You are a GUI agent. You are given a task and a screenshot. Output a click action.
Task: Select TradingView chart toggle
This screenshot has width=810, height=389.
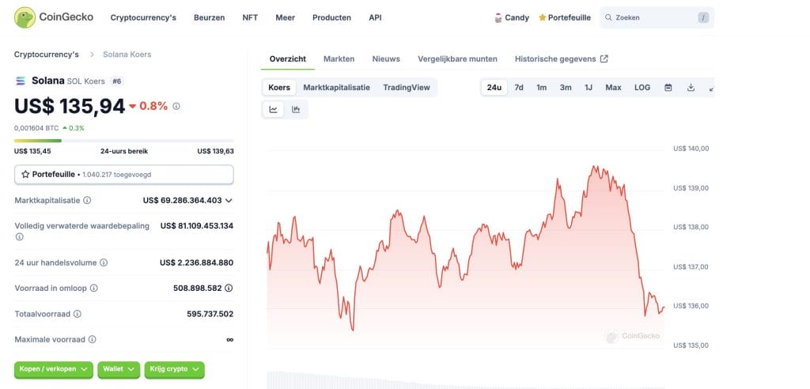tap(407, 87)
